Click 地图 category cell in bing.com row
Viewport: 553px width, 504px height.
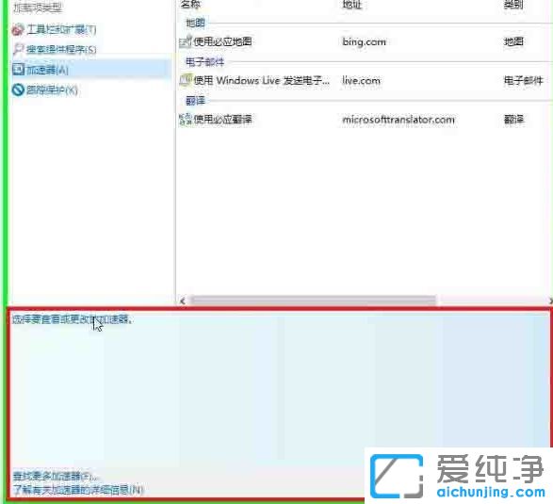(513, 41)
